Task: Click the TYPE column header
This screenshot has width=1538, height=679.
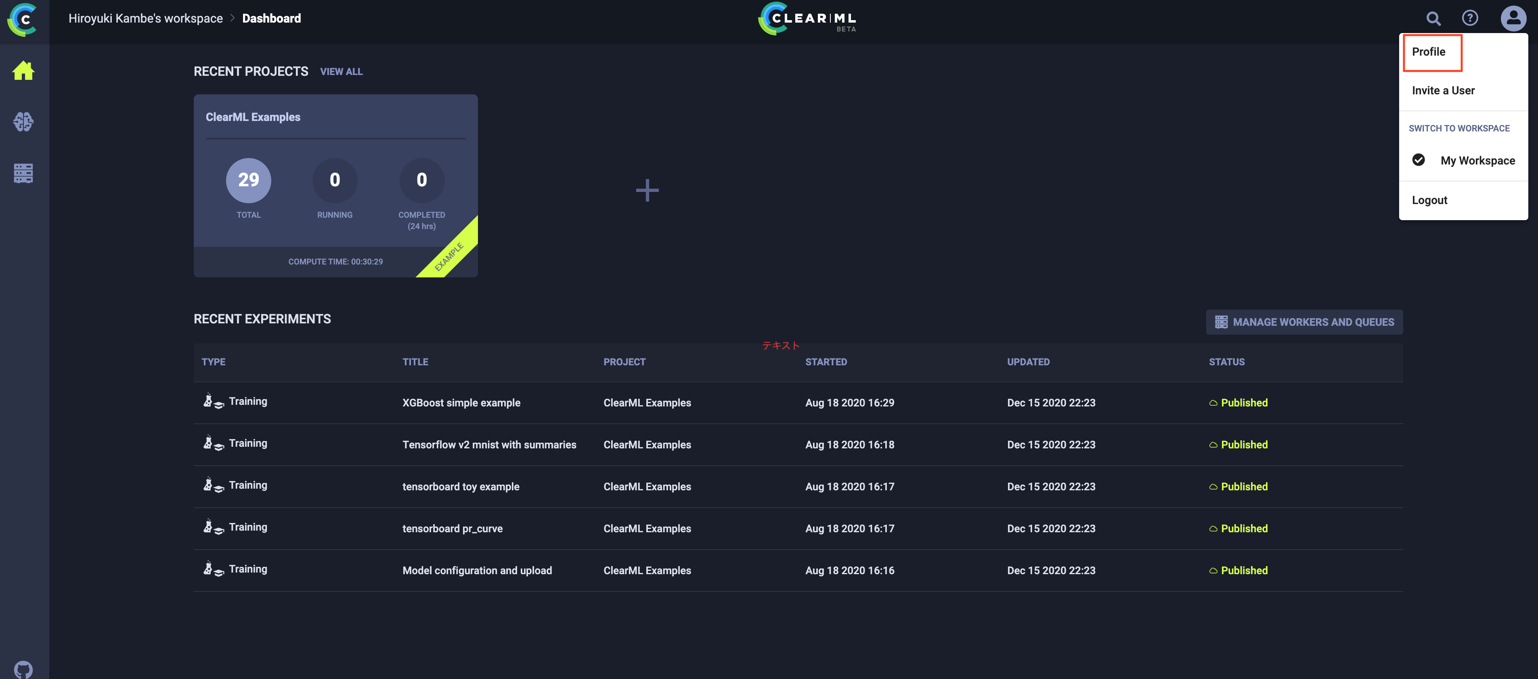Action: (x=213, y=362)
